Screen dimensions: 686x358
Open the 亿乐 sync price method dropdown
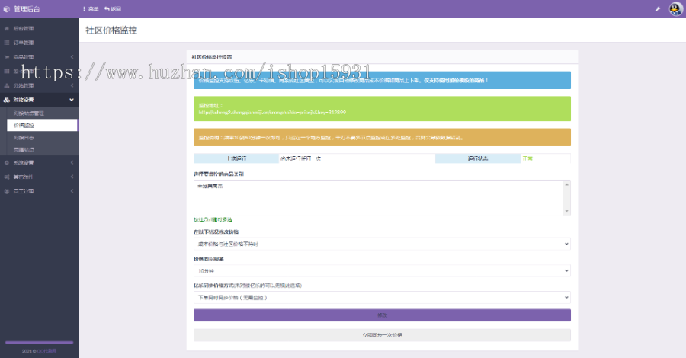coord(381,298)
